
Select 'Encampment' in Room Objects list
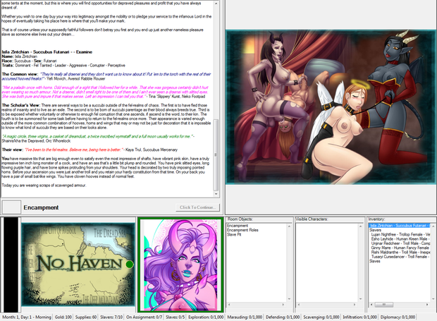click(x=237, y=225)
